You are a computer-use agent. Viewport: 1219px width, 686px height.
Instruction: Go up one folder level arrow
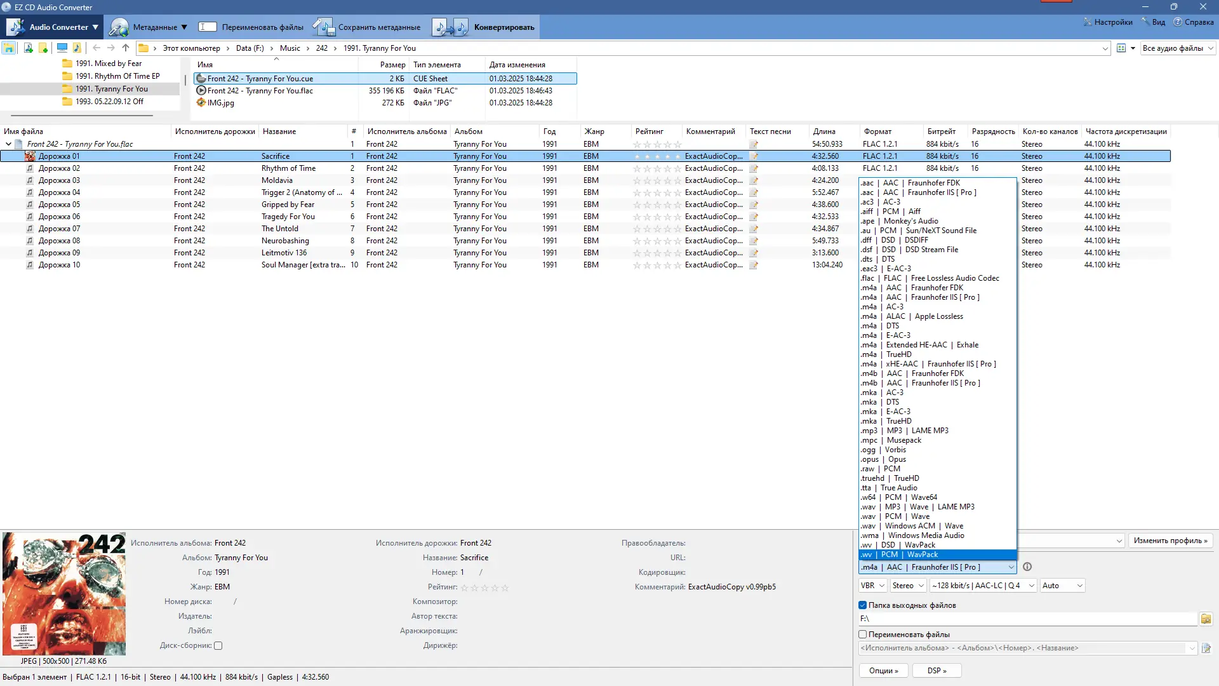point(126,48)
